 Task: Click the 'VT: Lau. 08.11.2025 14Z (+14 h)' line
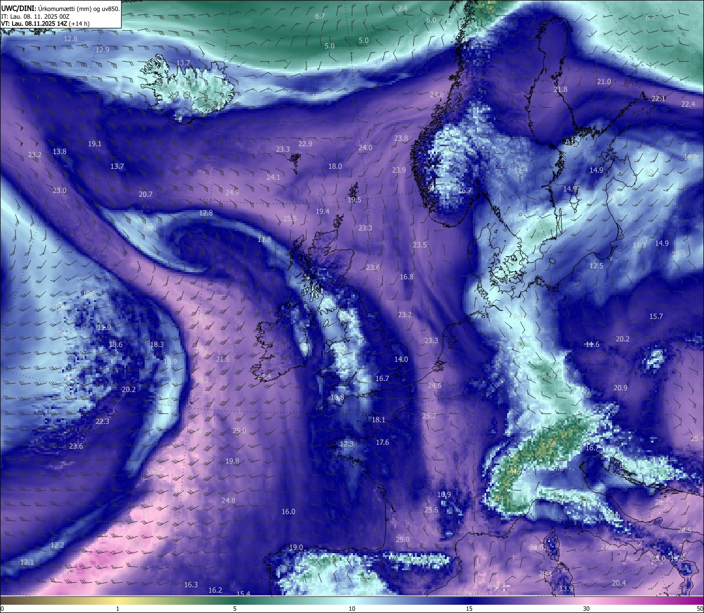[x=45, y=24]
